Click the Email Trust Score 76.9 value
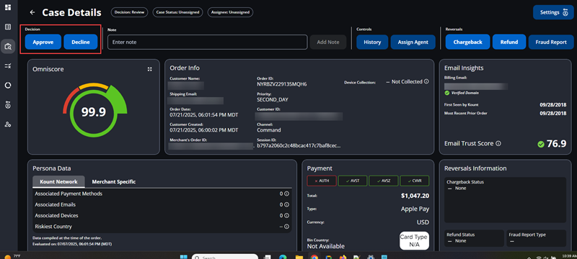 coord(556,144)
